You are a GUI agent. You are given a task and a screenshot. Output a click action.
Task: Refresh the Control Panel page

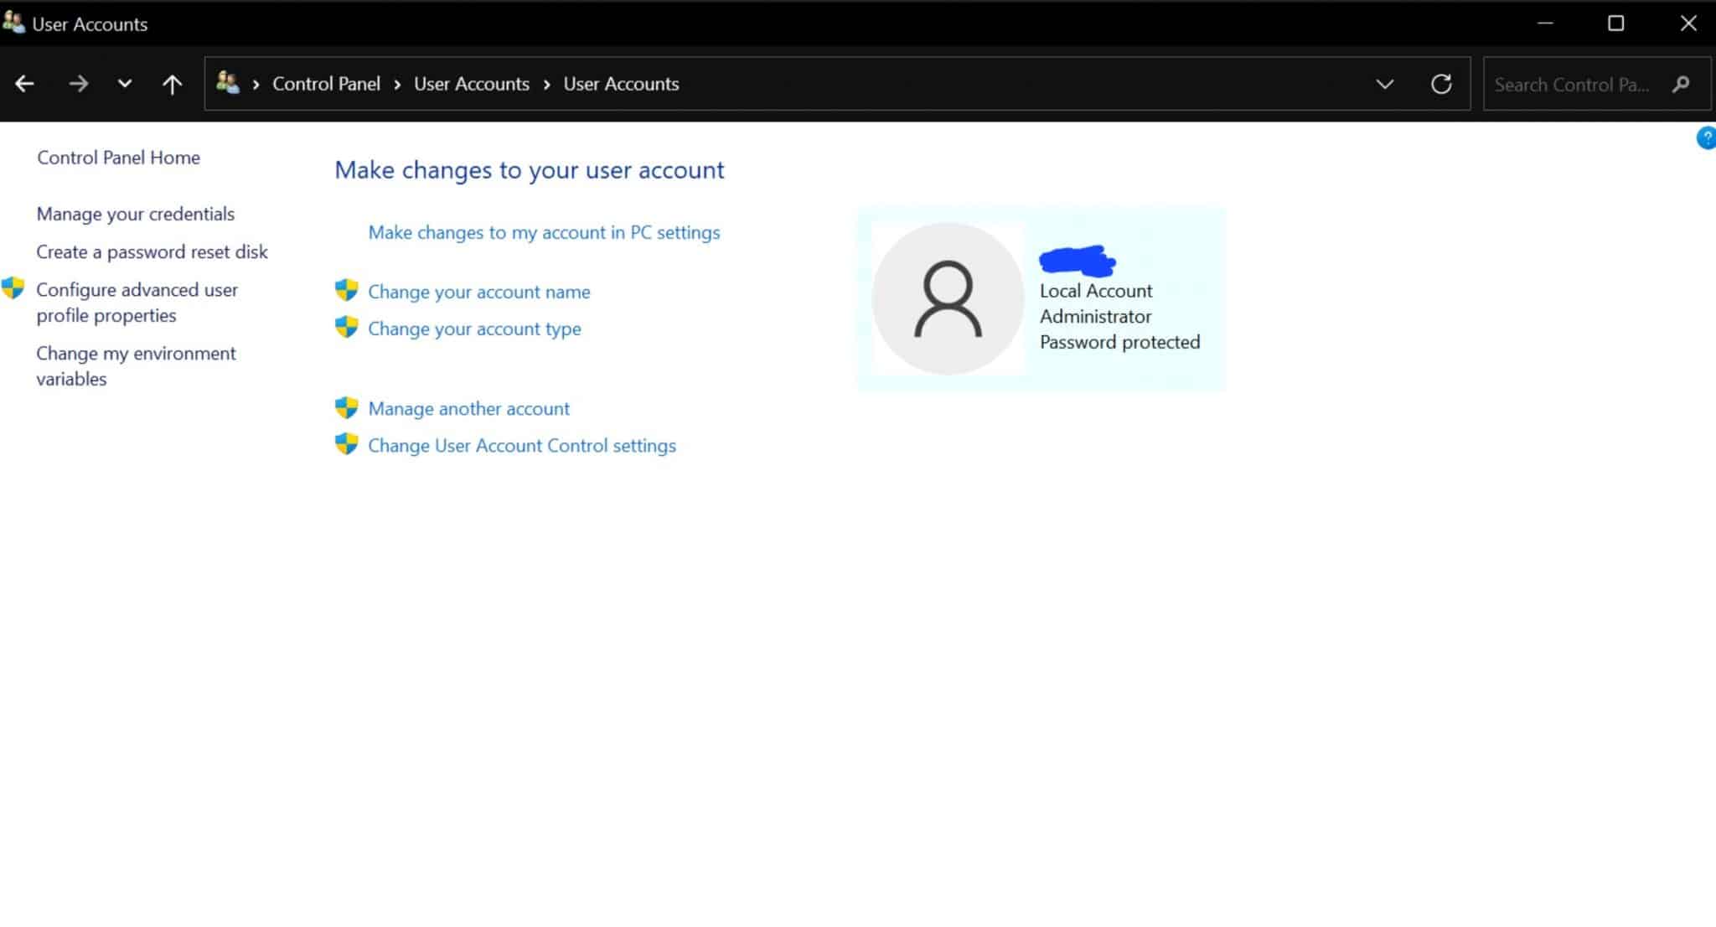(x=1441, y=84)
